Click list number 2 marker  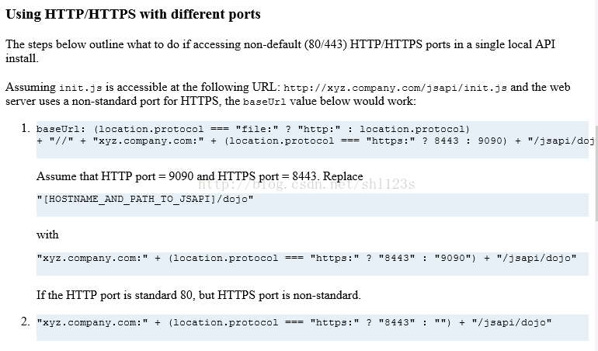point(26,321)
